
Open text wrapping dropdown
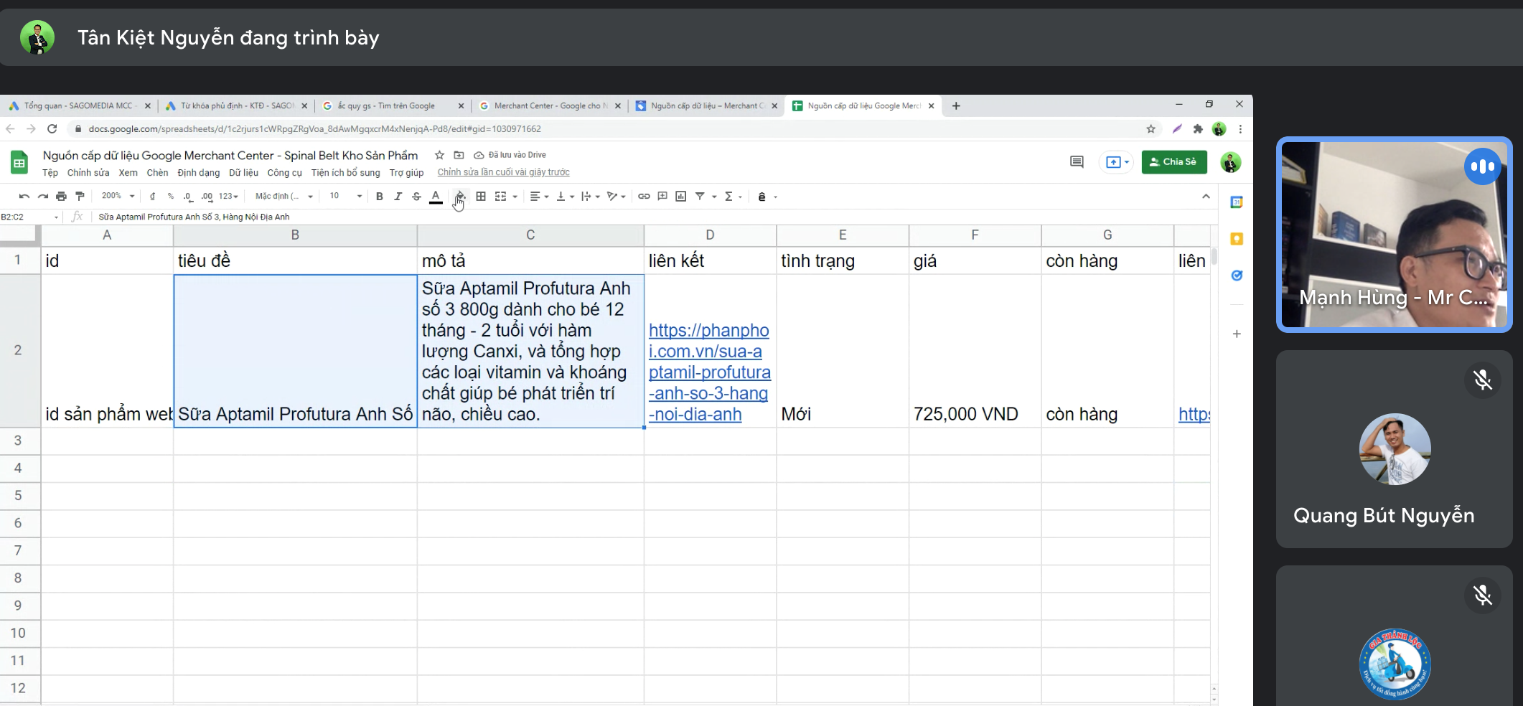(x=590, y=197)
